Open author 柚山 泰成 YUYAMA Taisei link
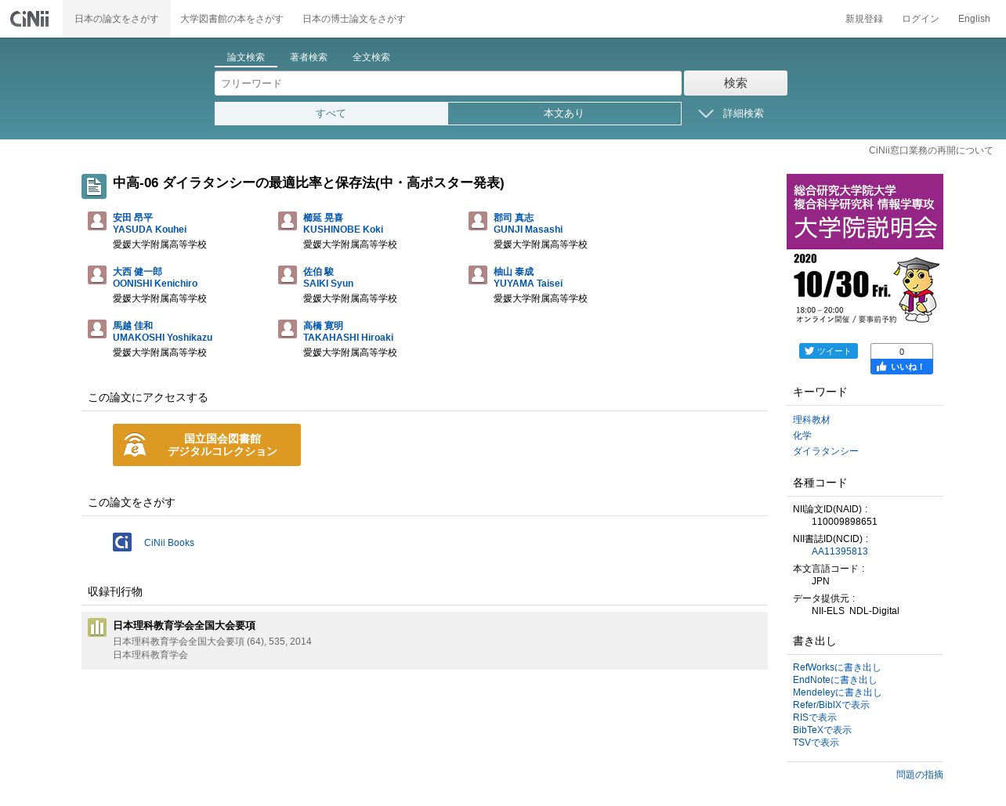Image resolution: width=1006 pixels, height=806 pixels. click(x=528, y=277)
